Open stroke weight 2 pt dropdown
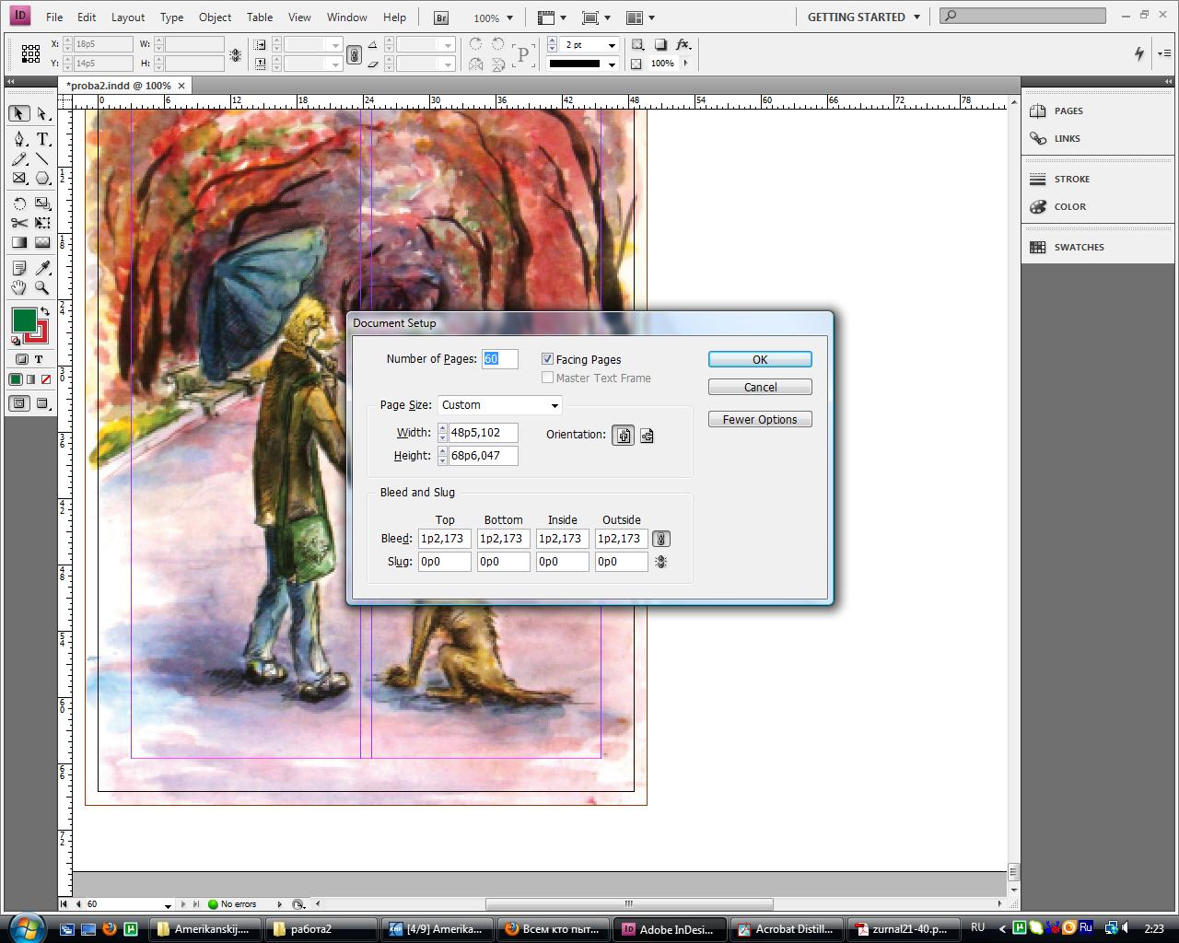1179x943 pixels. tap(612, 45)
